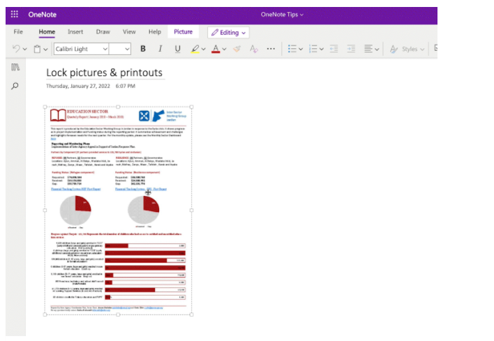494x341 pixels.
Task: Apply the text highlight color
Action: point(195,49)
